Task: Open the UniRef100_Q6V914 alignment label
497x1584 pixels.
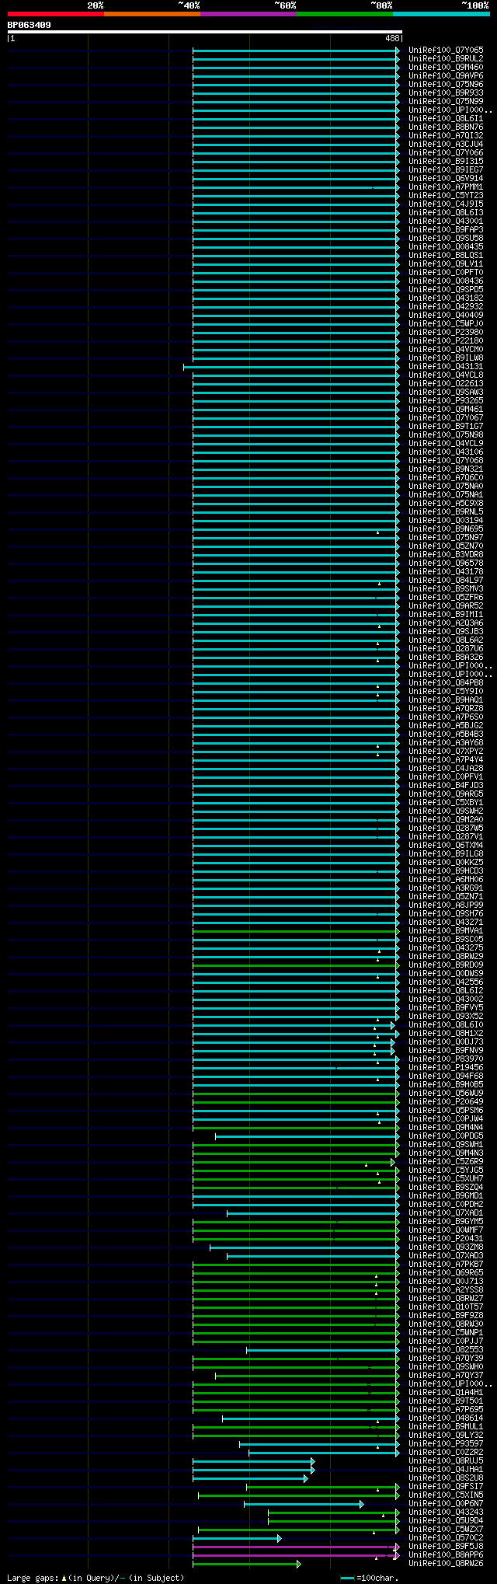Action: point(446,178)
